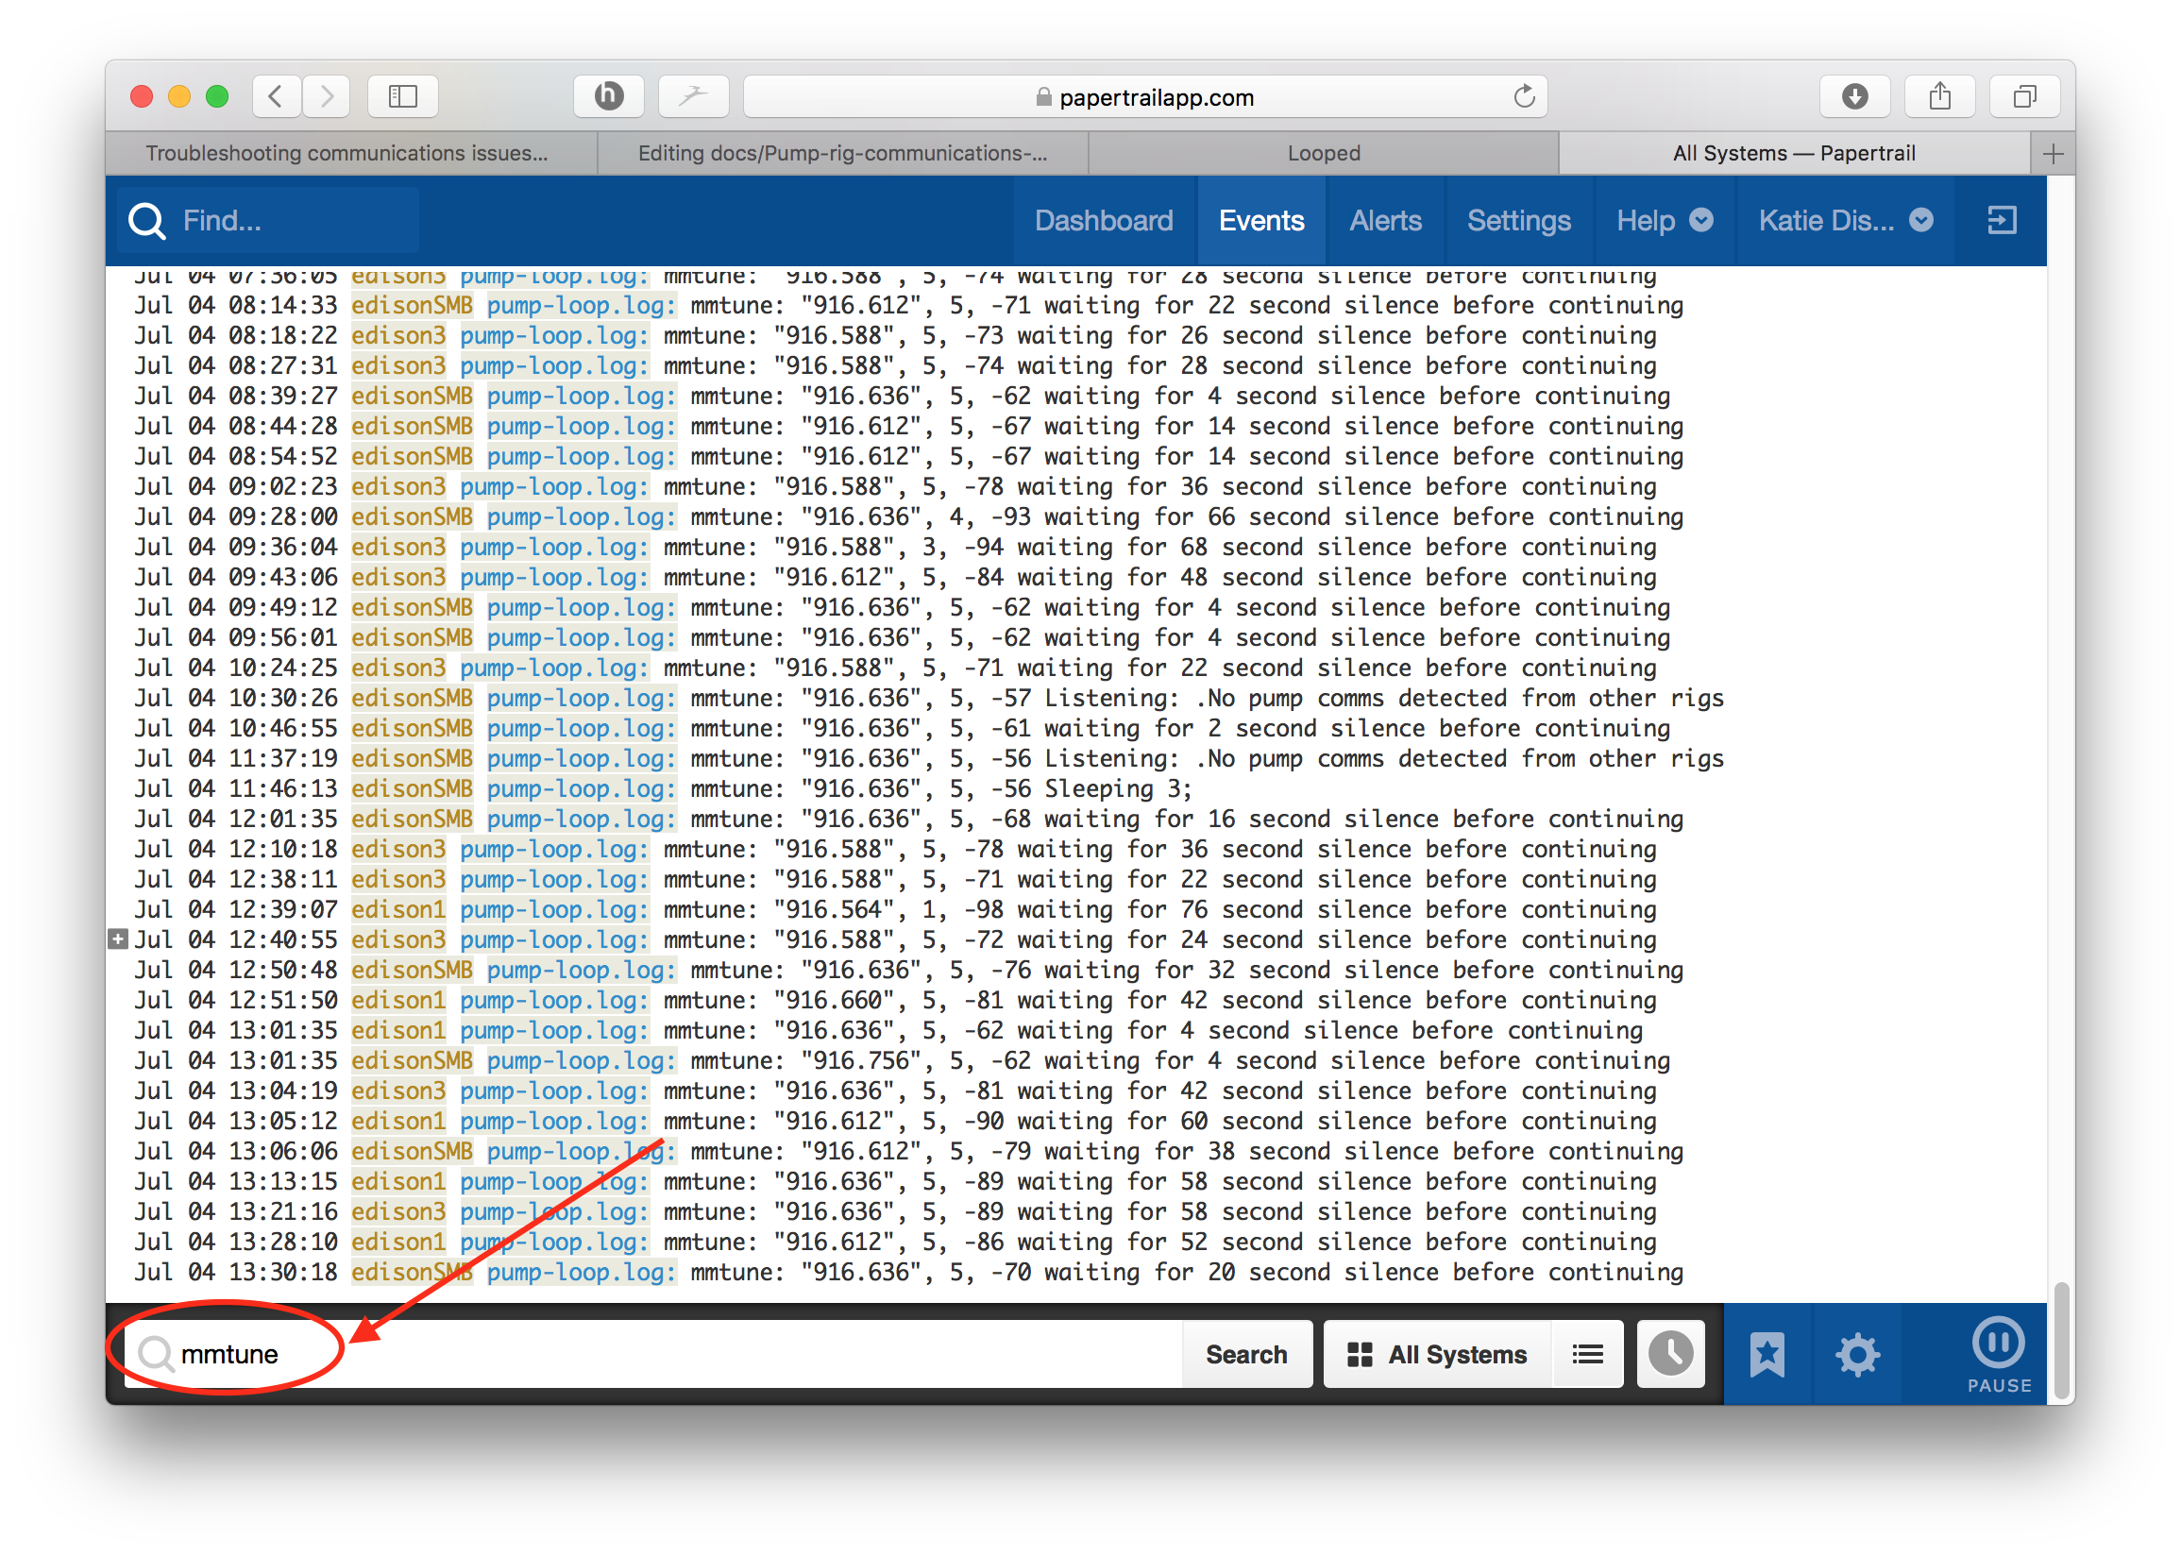The height and width of the screenshot is (1556, 2181).
Task: Switch to Troubleshooting communications issues tab
Action: coord(348,153)
